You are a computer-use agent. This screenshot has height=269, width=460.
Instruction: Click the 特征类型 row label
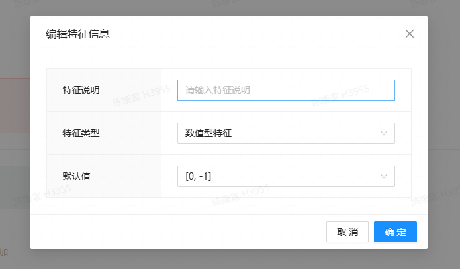81,133
